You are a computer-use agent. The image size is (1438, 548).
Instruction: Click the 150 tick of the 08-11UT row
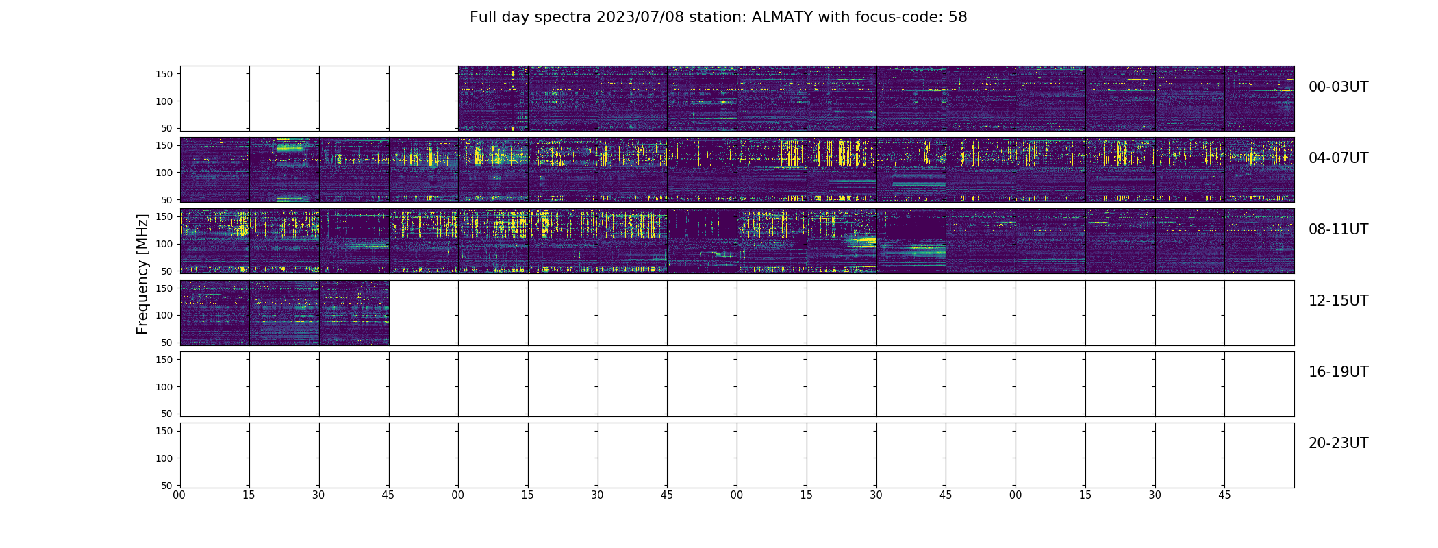pos(164,216)
